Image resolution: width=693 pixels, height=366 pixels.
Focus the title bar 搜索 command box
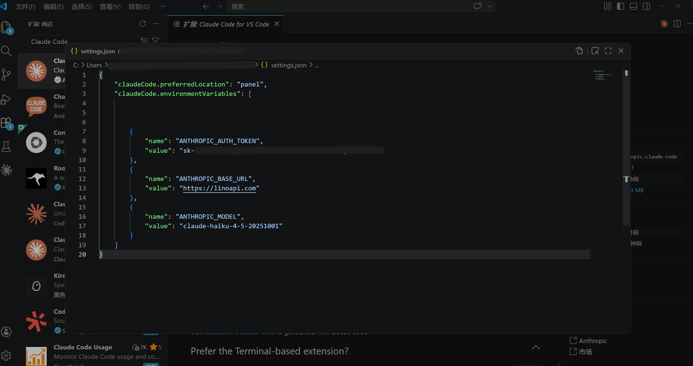point(348,6)
